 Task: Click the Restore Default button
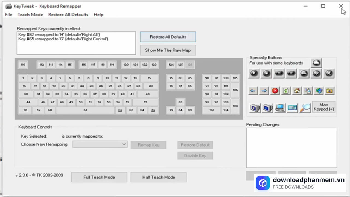click(x=195, y=145)
